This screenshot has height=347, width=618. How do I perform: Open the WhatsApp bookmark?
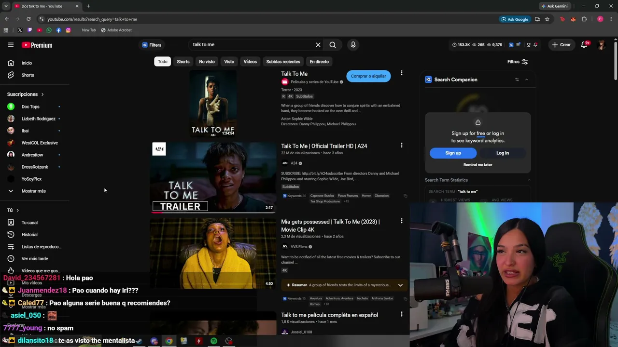pyautogui.click(x=49, y=30)
